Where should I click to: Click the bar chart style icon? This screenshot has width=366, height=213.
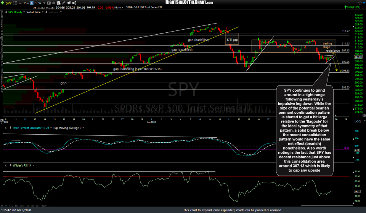pyautogui.click(x=53, y=3)
